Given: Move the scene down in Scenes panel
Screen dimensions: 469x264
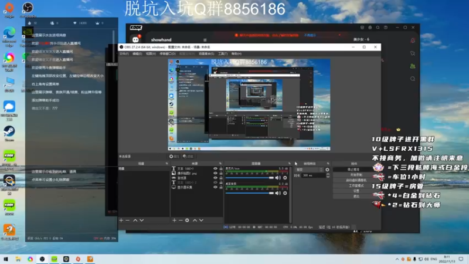Looking at the screenshot, I should [142, 221].
